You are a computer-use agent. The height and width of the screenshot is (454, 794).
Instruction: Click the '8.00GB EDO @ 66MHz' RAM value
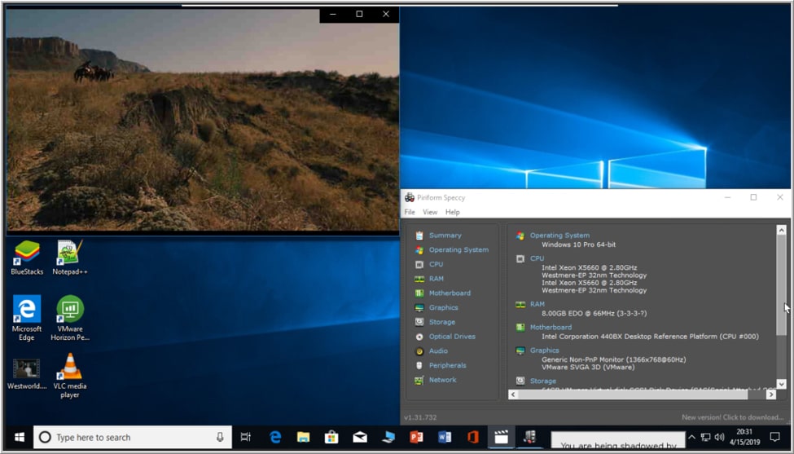(594, 314)
